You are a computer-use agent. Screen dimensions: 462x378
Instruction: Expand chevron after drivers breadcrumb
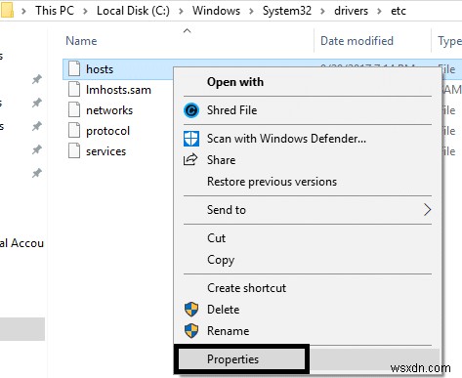pyautogui.click(x=379, y=12)
